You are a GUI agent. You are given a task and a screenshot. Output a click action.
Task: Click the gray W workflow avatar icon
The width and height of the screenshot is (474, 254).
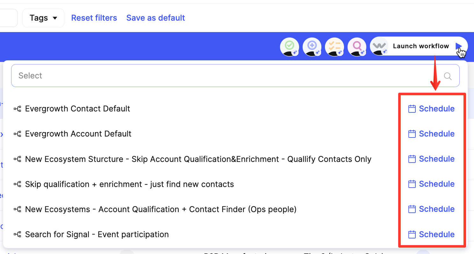(379, 46)
